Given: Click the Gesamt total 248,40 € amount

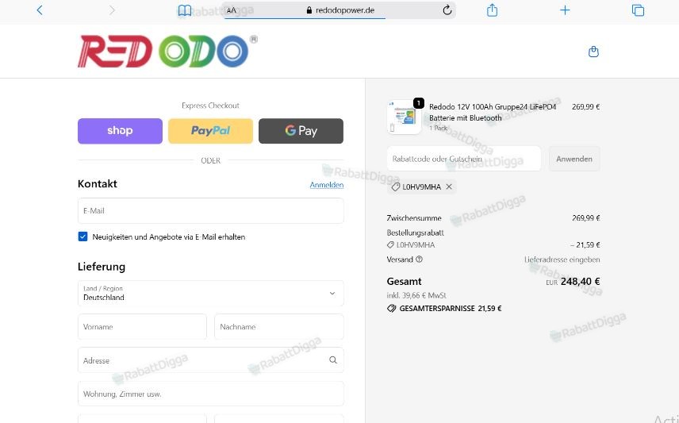Looking at the screenshot, I should [x=580, y=282].
